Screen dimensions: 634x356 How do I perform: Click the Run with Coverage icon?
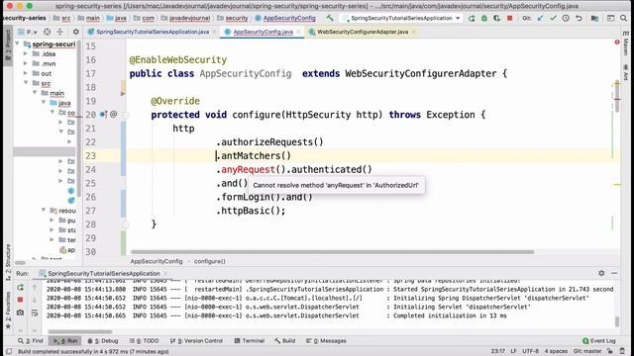[x=496, y=18]
